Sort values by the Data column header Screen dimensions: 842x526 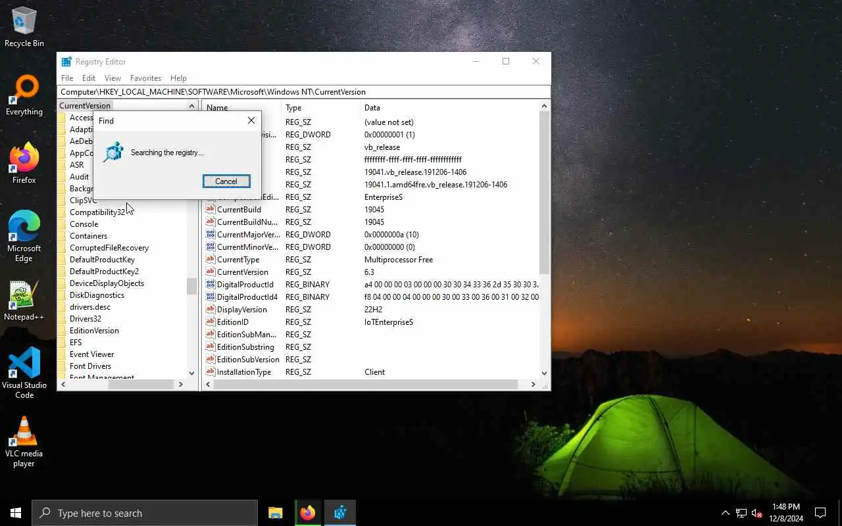tap(450, 107)
